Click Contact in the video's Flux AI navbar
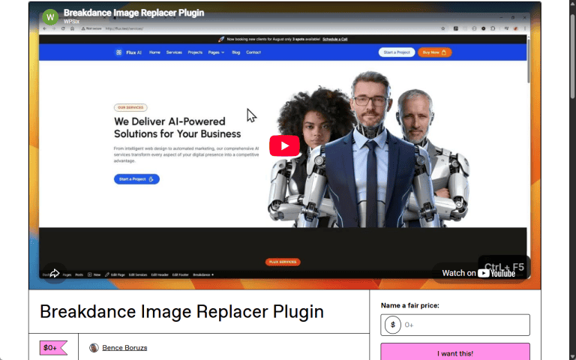This screenshot has width=576, height=360. click(x=253, y=52)
